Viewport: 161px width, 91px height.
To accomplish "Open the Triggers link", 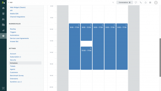I will pos(13,32).
